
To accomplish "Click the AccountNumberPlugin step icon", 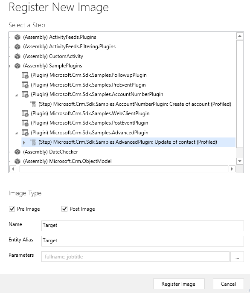I will (x=33, y=104).
